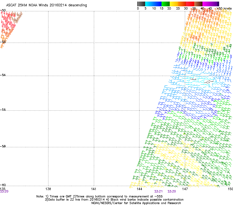Pick the magenta 40-45 knots legend segment
The height and width of the screenshot is (205, 233).
point(207,4)
